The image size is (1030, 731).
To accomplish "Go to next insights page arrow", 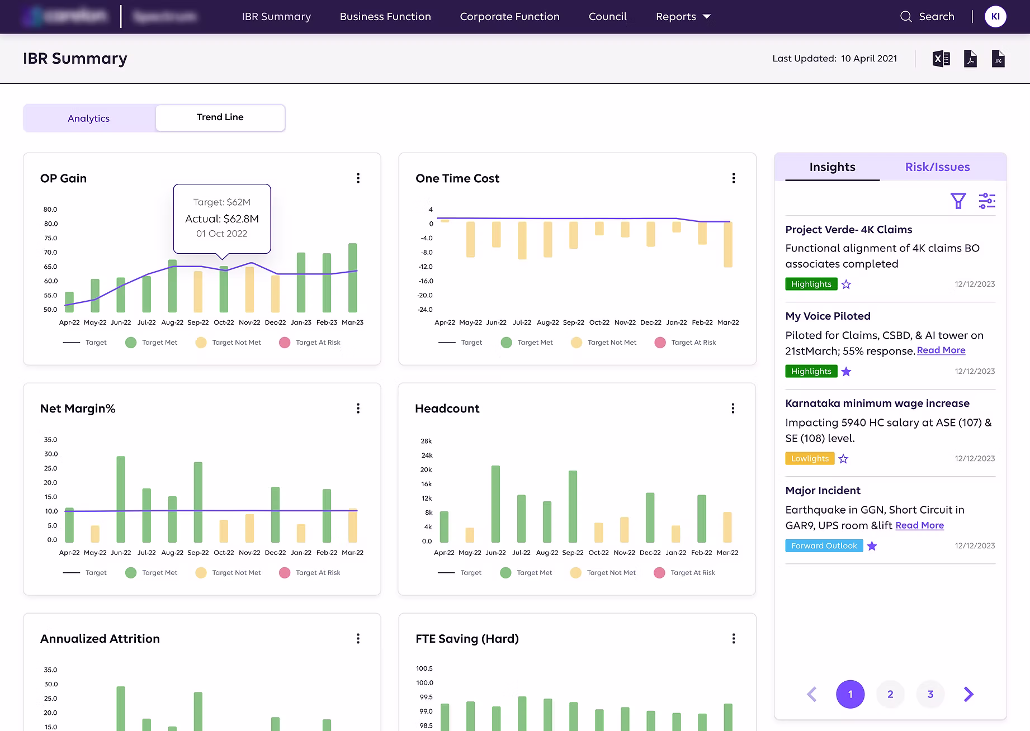I will (968, 694).
